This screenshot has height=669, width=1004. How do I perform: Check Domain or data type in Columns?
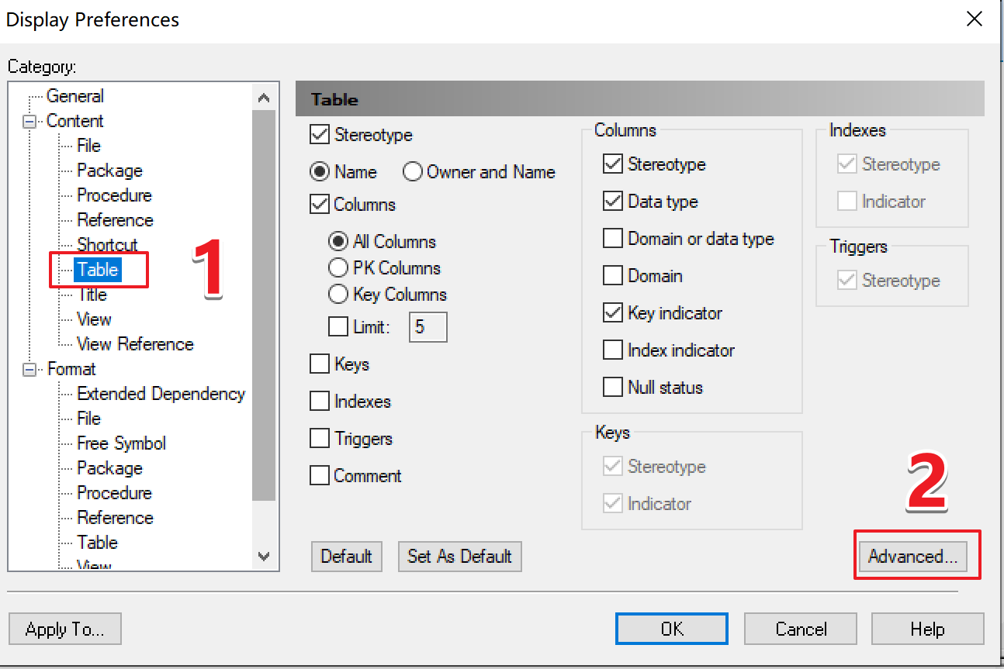click(x=612, y=239)
